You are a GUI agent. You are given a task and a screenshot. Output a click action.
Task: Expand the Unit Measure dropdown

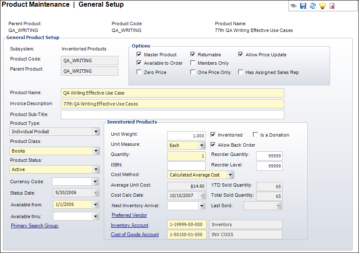202,145
